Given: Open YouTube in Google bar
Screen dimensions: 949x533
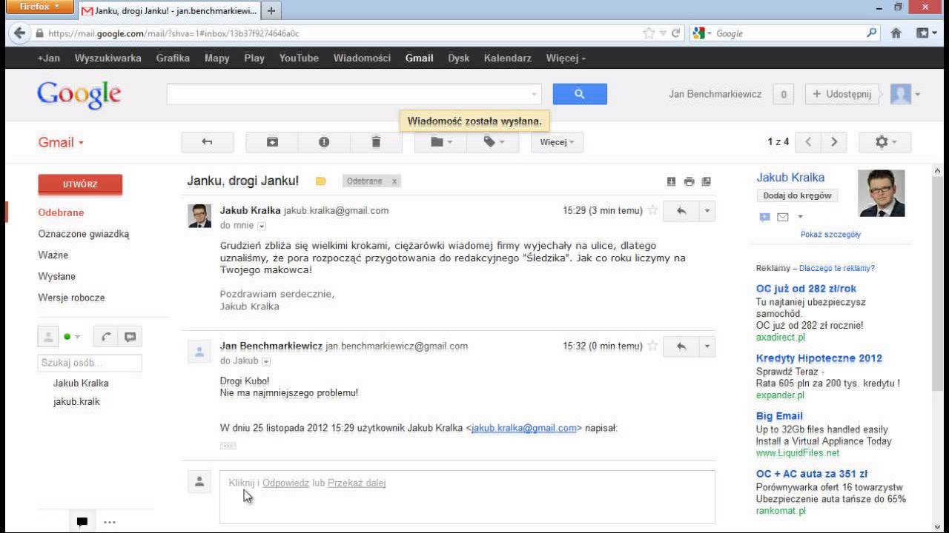Looking at the screenshot, I should [x=299, y=58].
